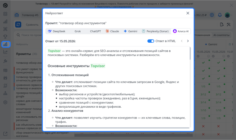
Task: Click the Анализ конкурентов list heading
Action: [67, 111]
